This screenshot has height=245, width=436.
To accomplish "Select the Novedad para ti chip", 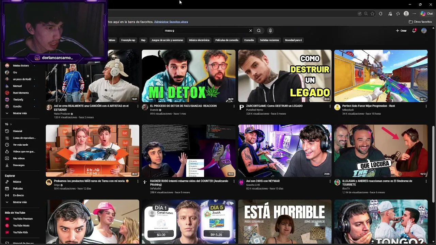I will click(293, 40).
